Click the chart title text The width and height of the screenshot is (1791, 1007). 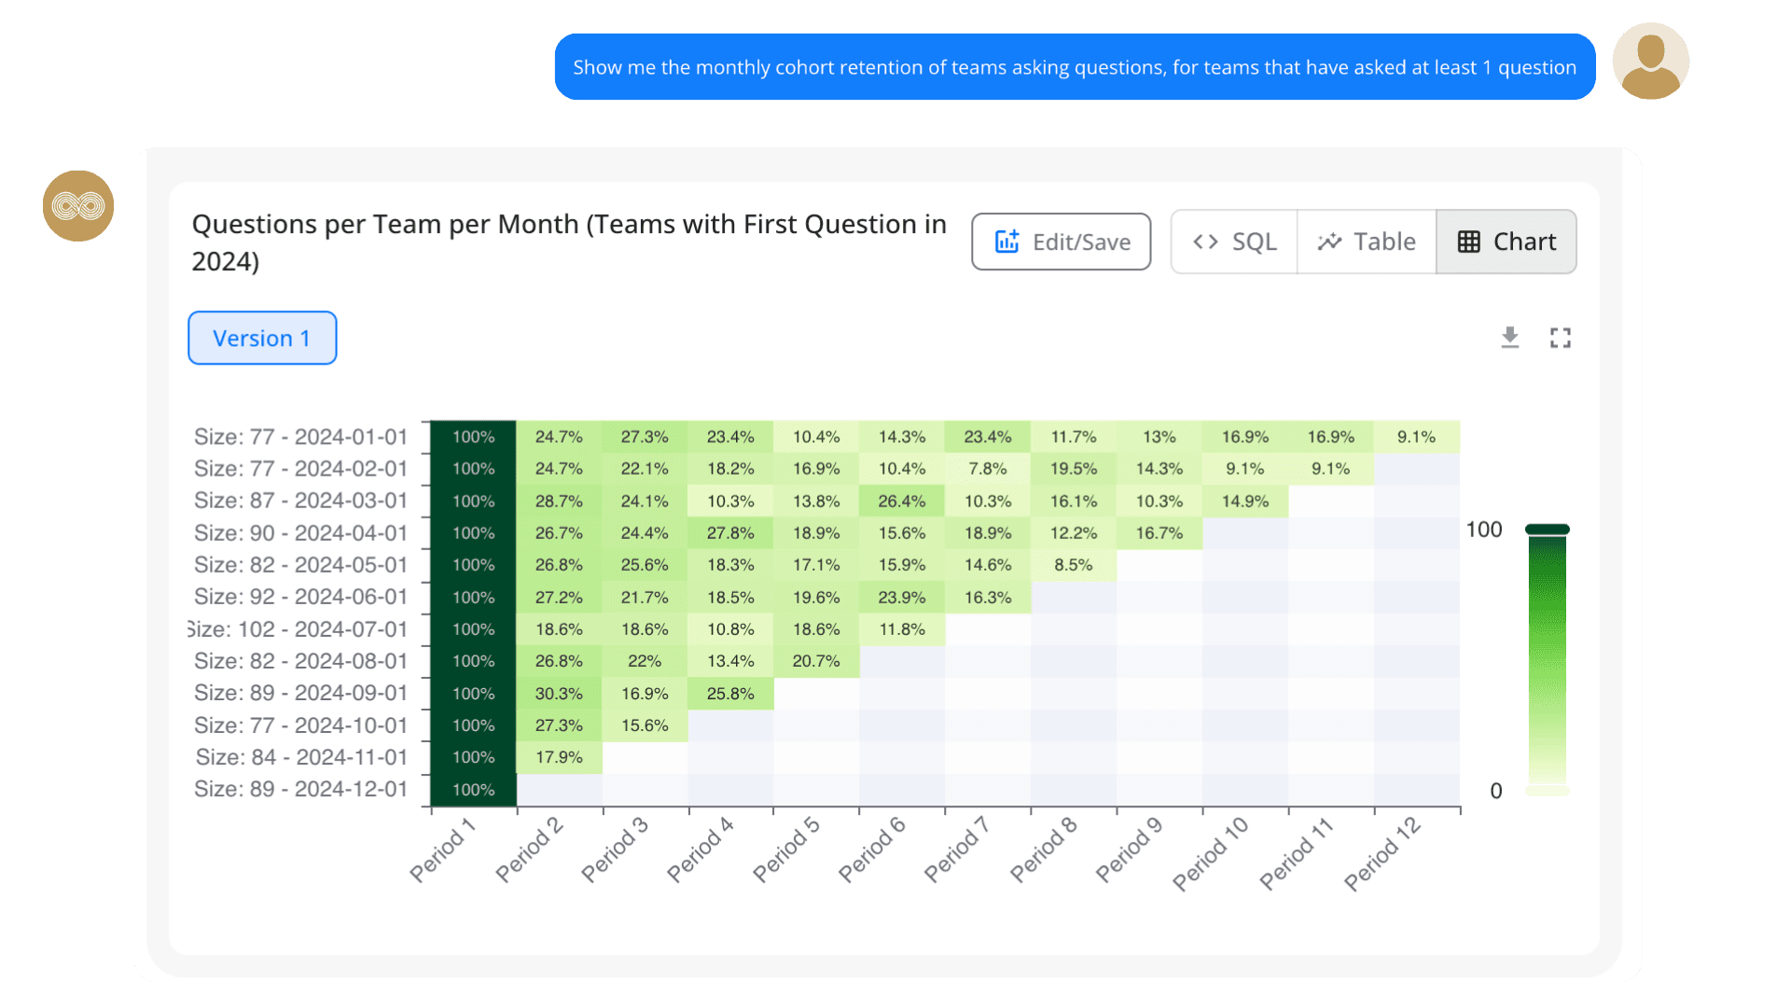(569, 242)
